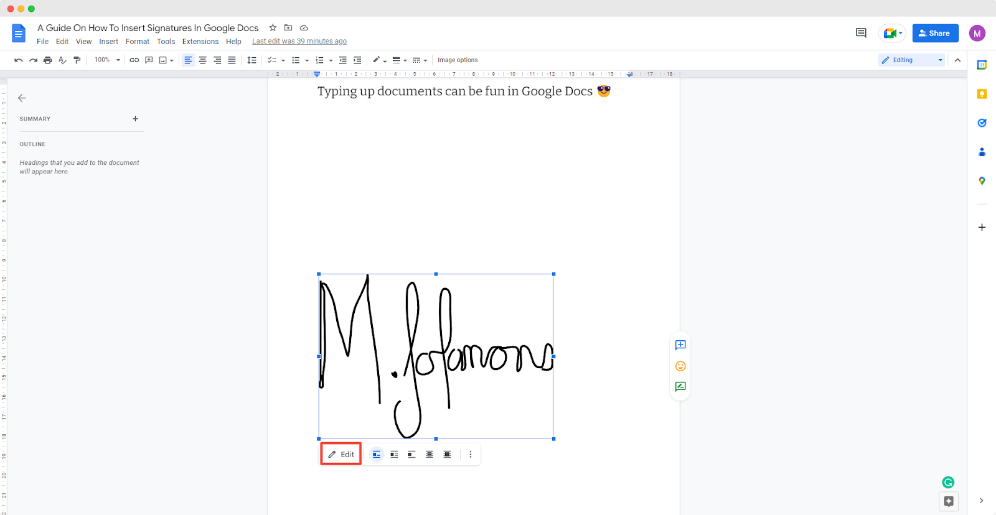Add a comment from the right margin
The height and width of the screenshot is (515, 996).
(680, 345)
